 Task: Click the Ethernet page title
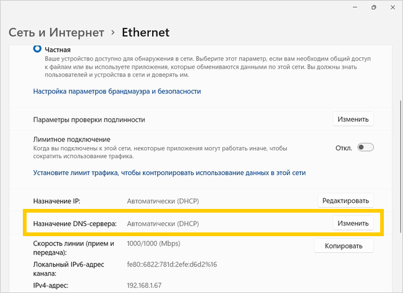[x=145, y=32]
